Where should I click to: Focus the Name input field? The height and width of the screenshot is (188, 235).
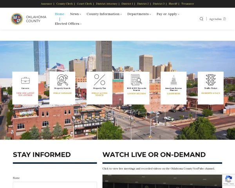(55, 185)
